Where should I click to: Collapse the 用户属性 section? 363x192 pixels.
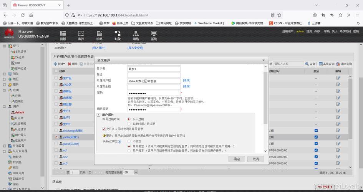pos(98,115)
